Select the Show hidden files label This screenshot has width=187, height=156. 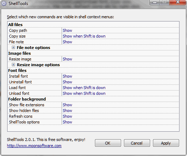[24, 111]
